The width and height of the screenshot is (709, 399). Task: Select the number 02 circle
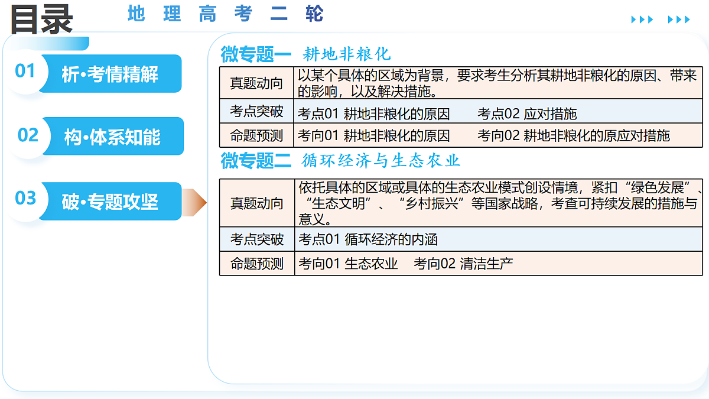click(x=28, y=135)
